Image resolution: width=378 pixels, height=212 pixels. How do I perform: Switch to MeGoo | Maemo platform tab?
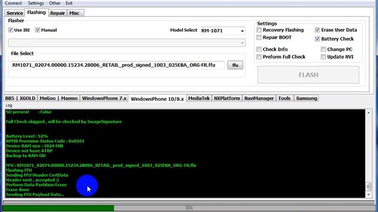pyautogui.click(x=58, y=98)
